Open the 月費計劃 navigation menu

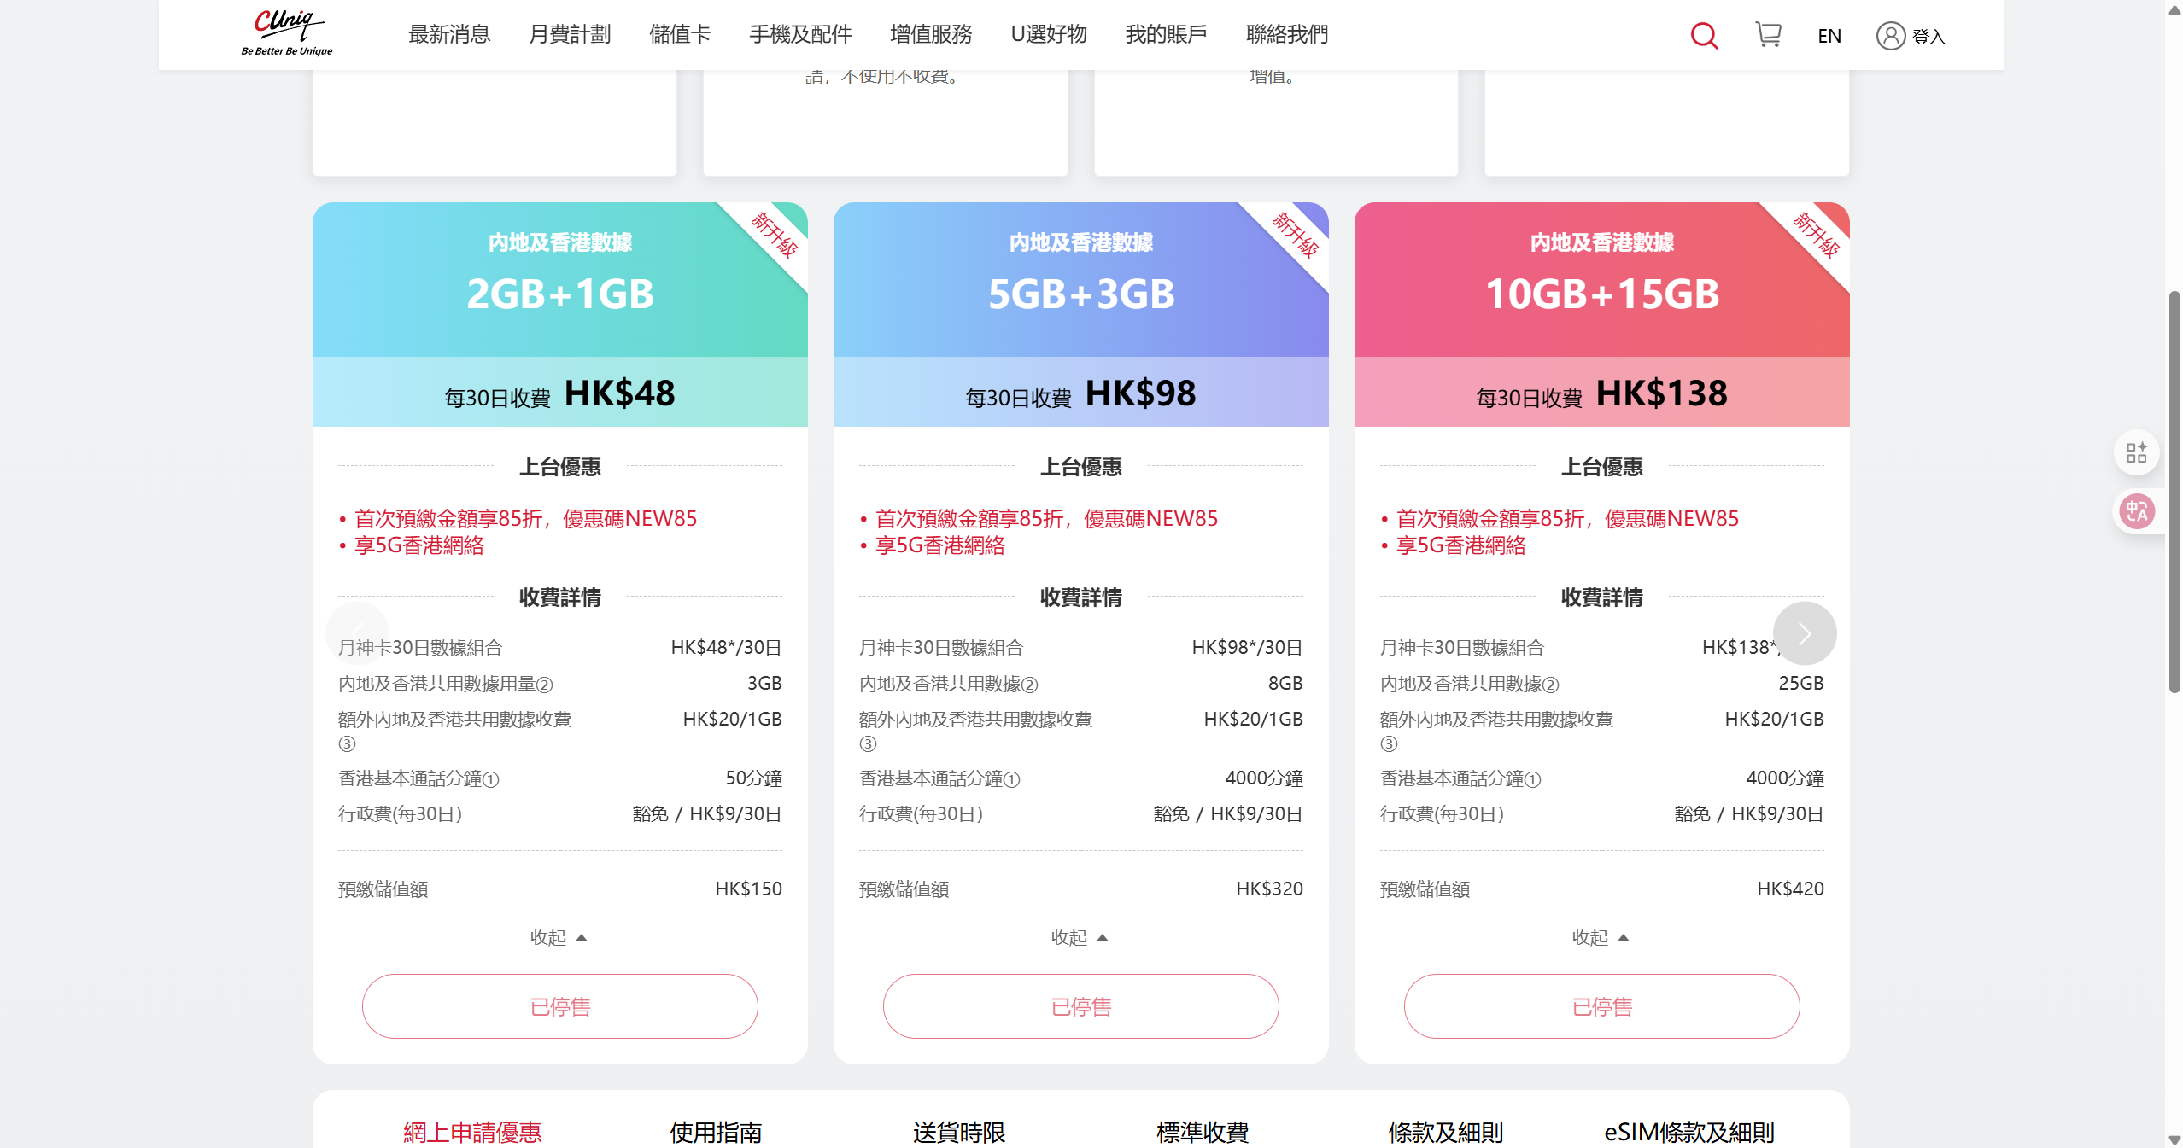click(569, 34)
